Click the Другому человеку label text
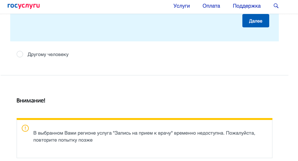 (x=48, y=54)
